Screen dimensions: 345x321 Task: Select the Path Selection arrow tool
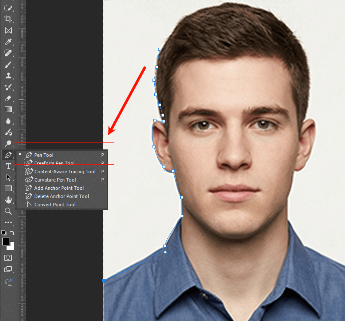[x=8, y=177]
